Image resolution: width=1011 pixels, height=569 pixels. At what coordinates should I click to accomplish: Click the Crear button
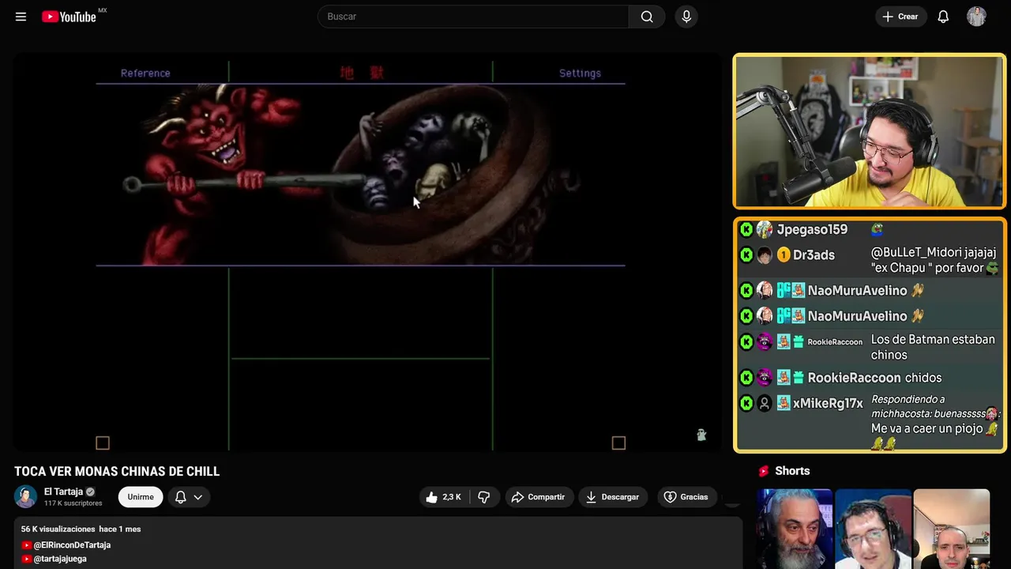(x=900, y=17)
